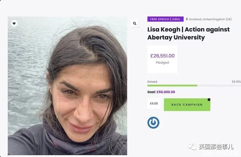Click the £50,000.00 goal amount
The height and width of the screenshot is (157, 241).
(x=166, y=92)
